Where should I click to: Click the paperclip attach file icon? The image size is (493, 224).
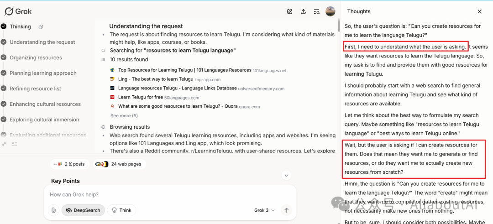[x=53, y=210]
